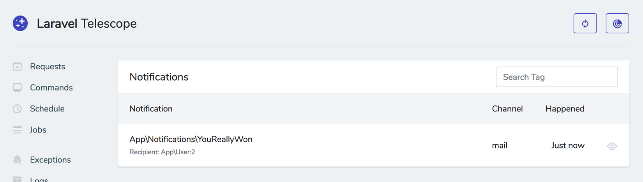Toggle the auto-refresh entries button
The image size is (643, 182).
[585, 23]
